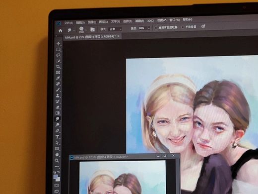Expand the 强度 strength slider arrow
This screenshot has width=258, height=194.
149,28
